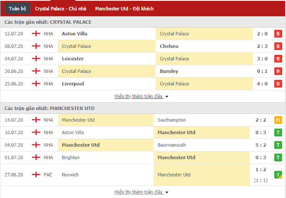Click green T badge for Brighton match

coord(278,157)
